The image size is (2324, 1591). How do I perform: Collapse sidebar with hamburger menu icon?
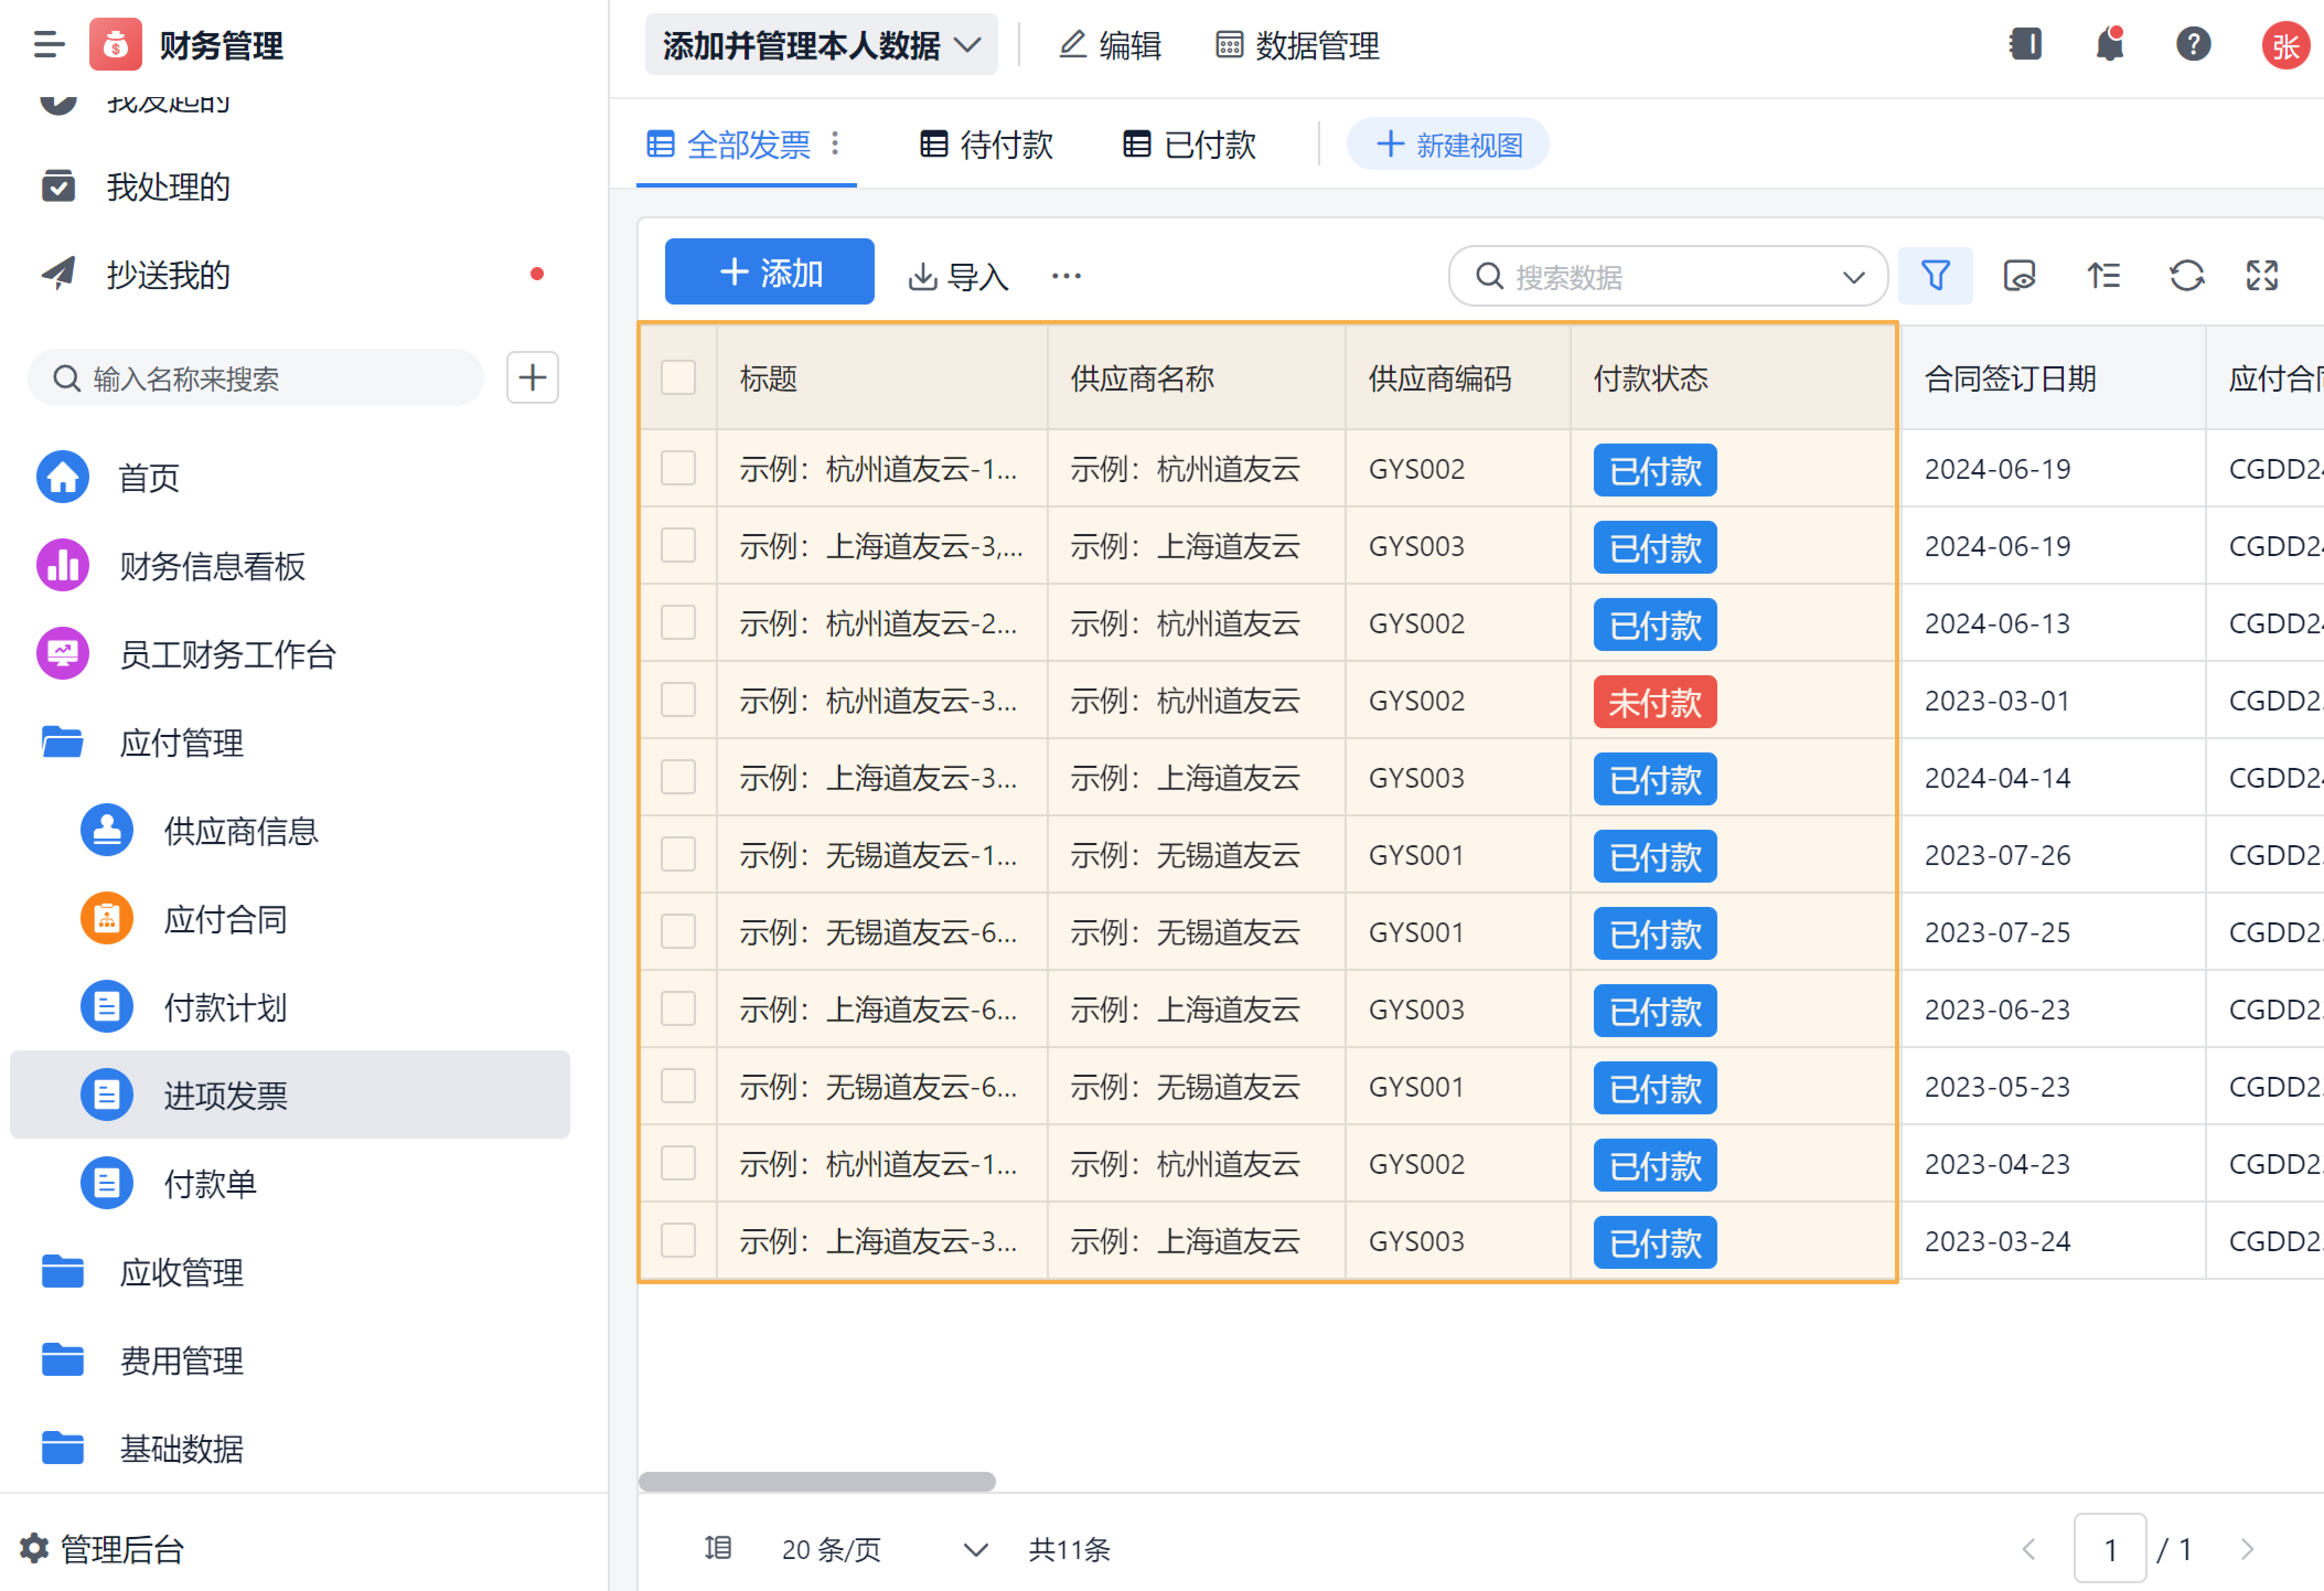tap(48, 45)
